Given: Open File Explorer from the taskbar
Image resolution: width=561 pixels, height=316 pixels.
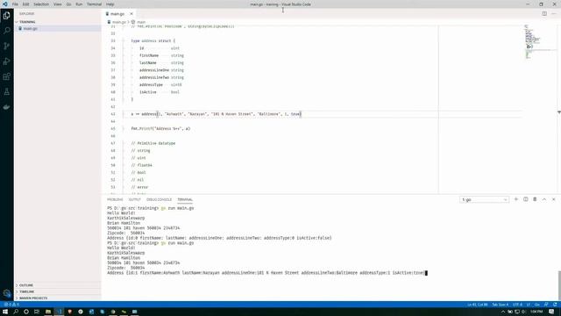Looking at the screenshot, I should [48, 312].
